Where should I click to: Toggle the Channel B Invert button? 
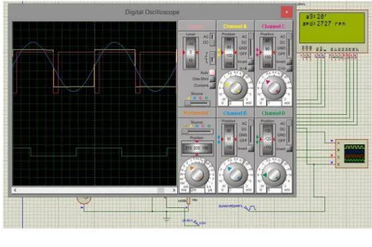point(250,148)
